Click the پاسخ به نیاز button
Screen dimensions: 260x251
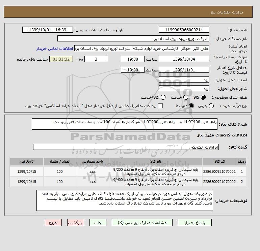[x=195, y=223]
